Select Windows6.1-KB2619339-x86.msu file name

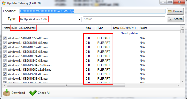[x=27, y=79]
